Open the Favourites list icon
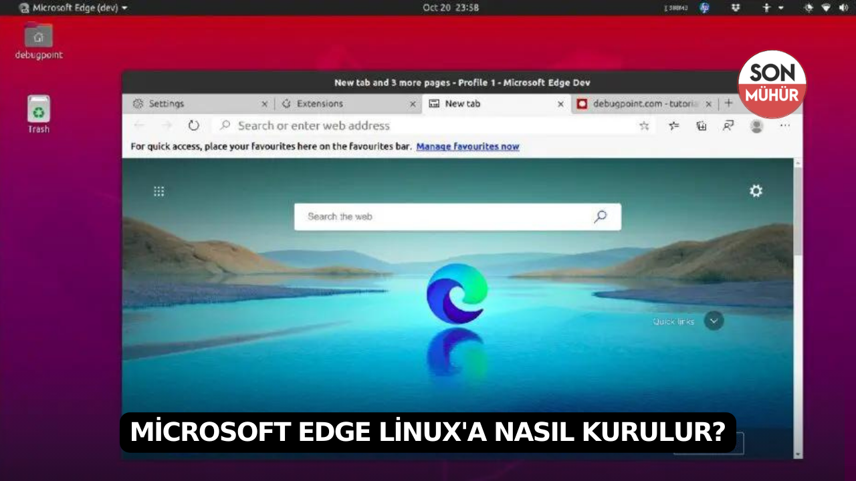This screenshot has height=481, width=856. point(673,126)
